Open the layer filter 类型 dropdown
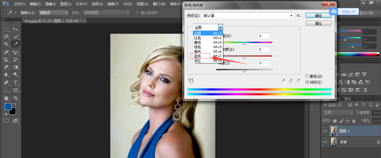This screenshot has height=158, width=381. [332, 105]
